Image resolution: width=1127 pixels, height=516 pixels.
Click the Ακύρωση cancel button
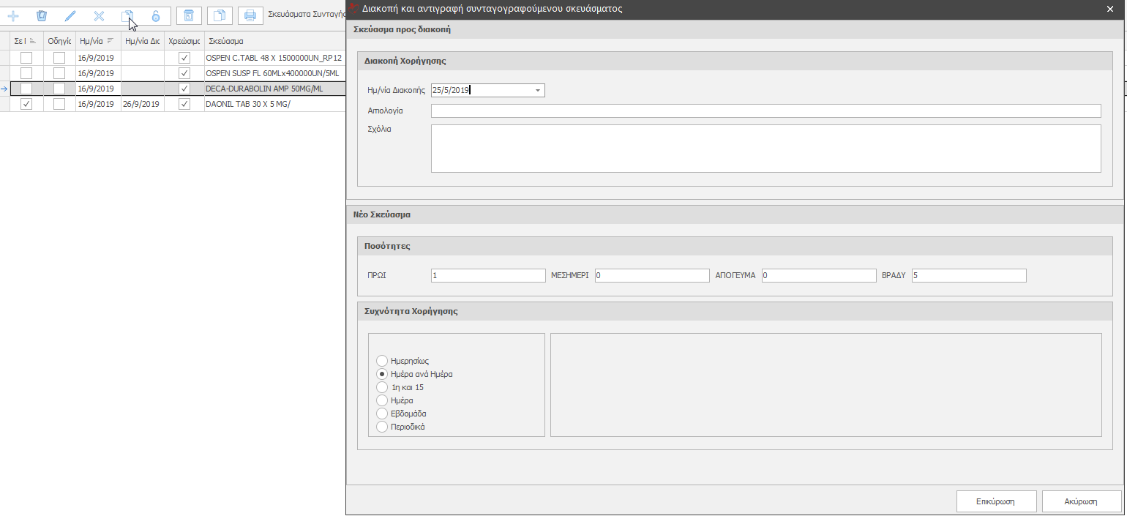pyautogui.click(x=1081, y=501)
